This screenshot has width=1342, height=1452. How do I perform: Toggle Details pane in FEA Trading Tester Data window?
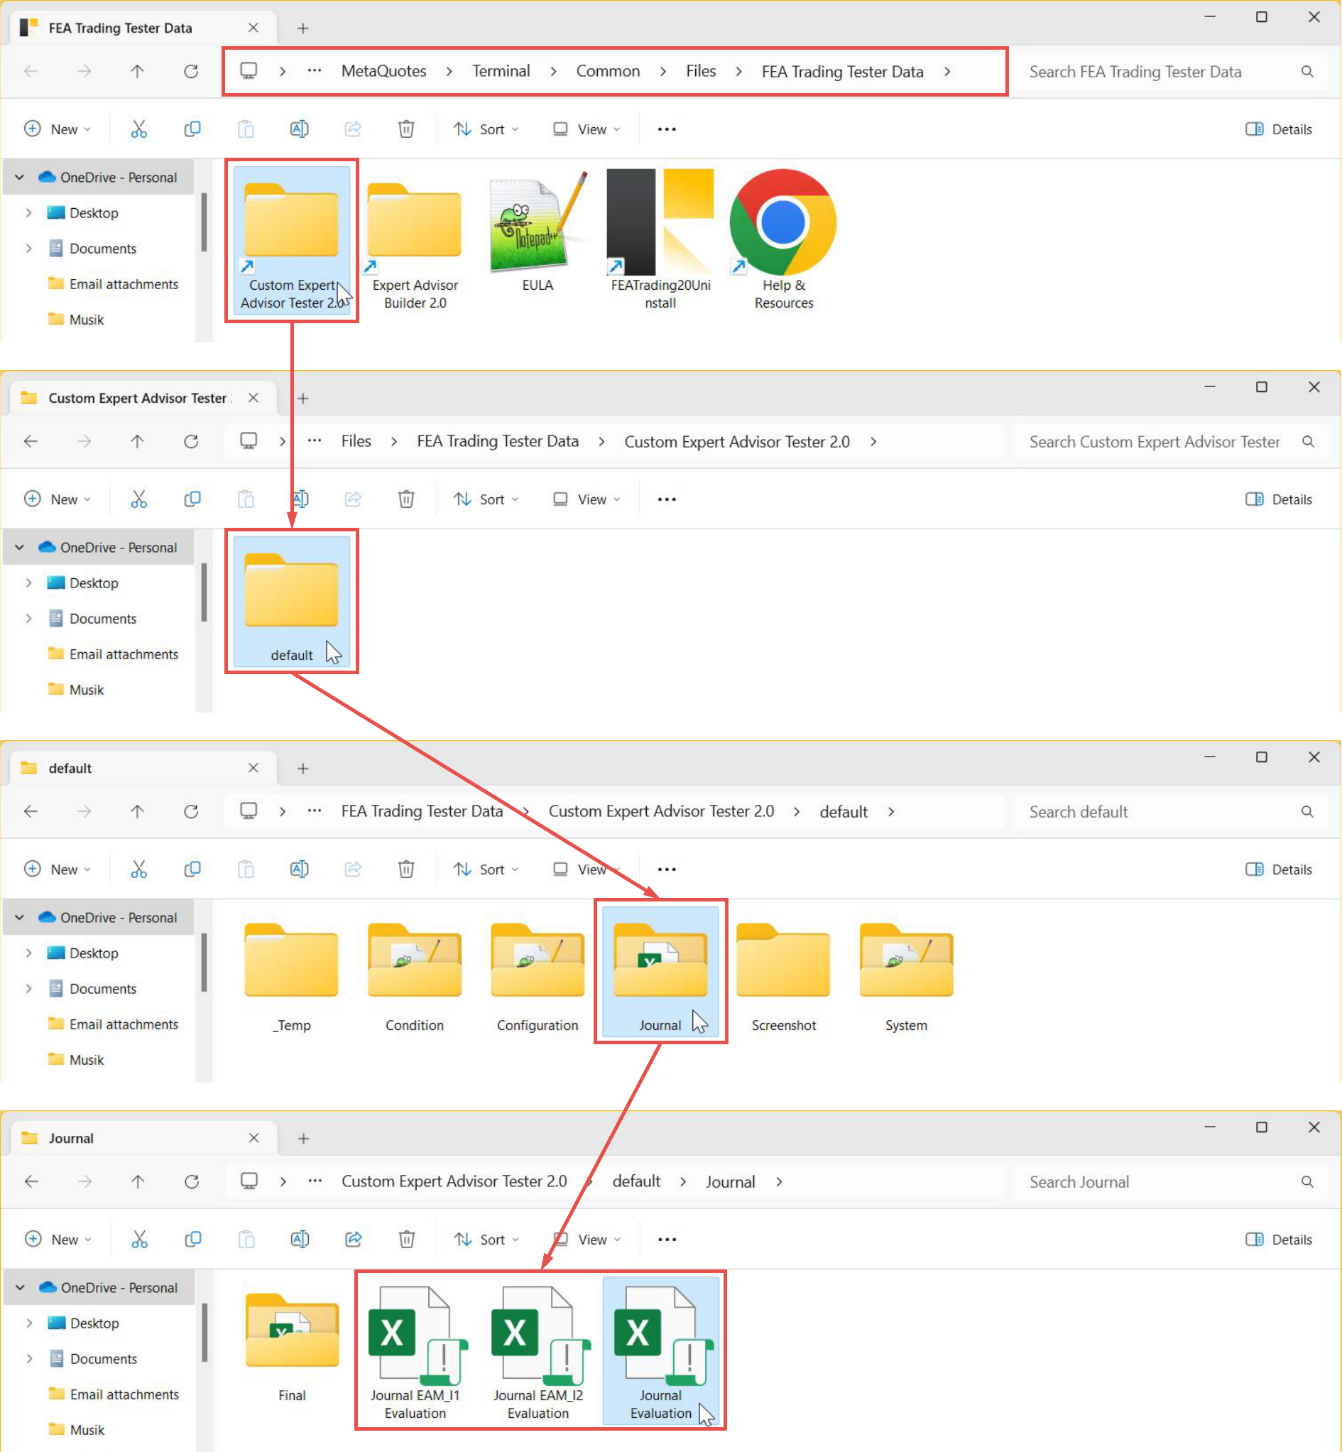[x=1279, y=129]
